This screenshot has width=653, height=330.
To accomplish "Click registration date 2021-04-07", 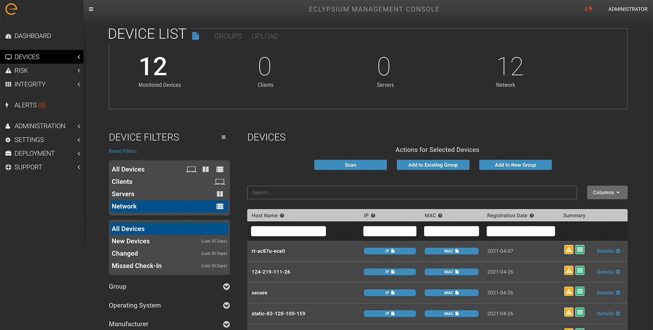I will point(500,251).
